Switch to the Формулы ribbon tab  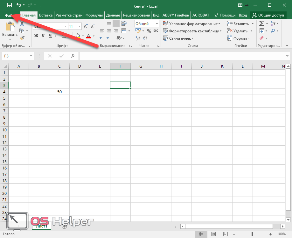click(94, 15)
